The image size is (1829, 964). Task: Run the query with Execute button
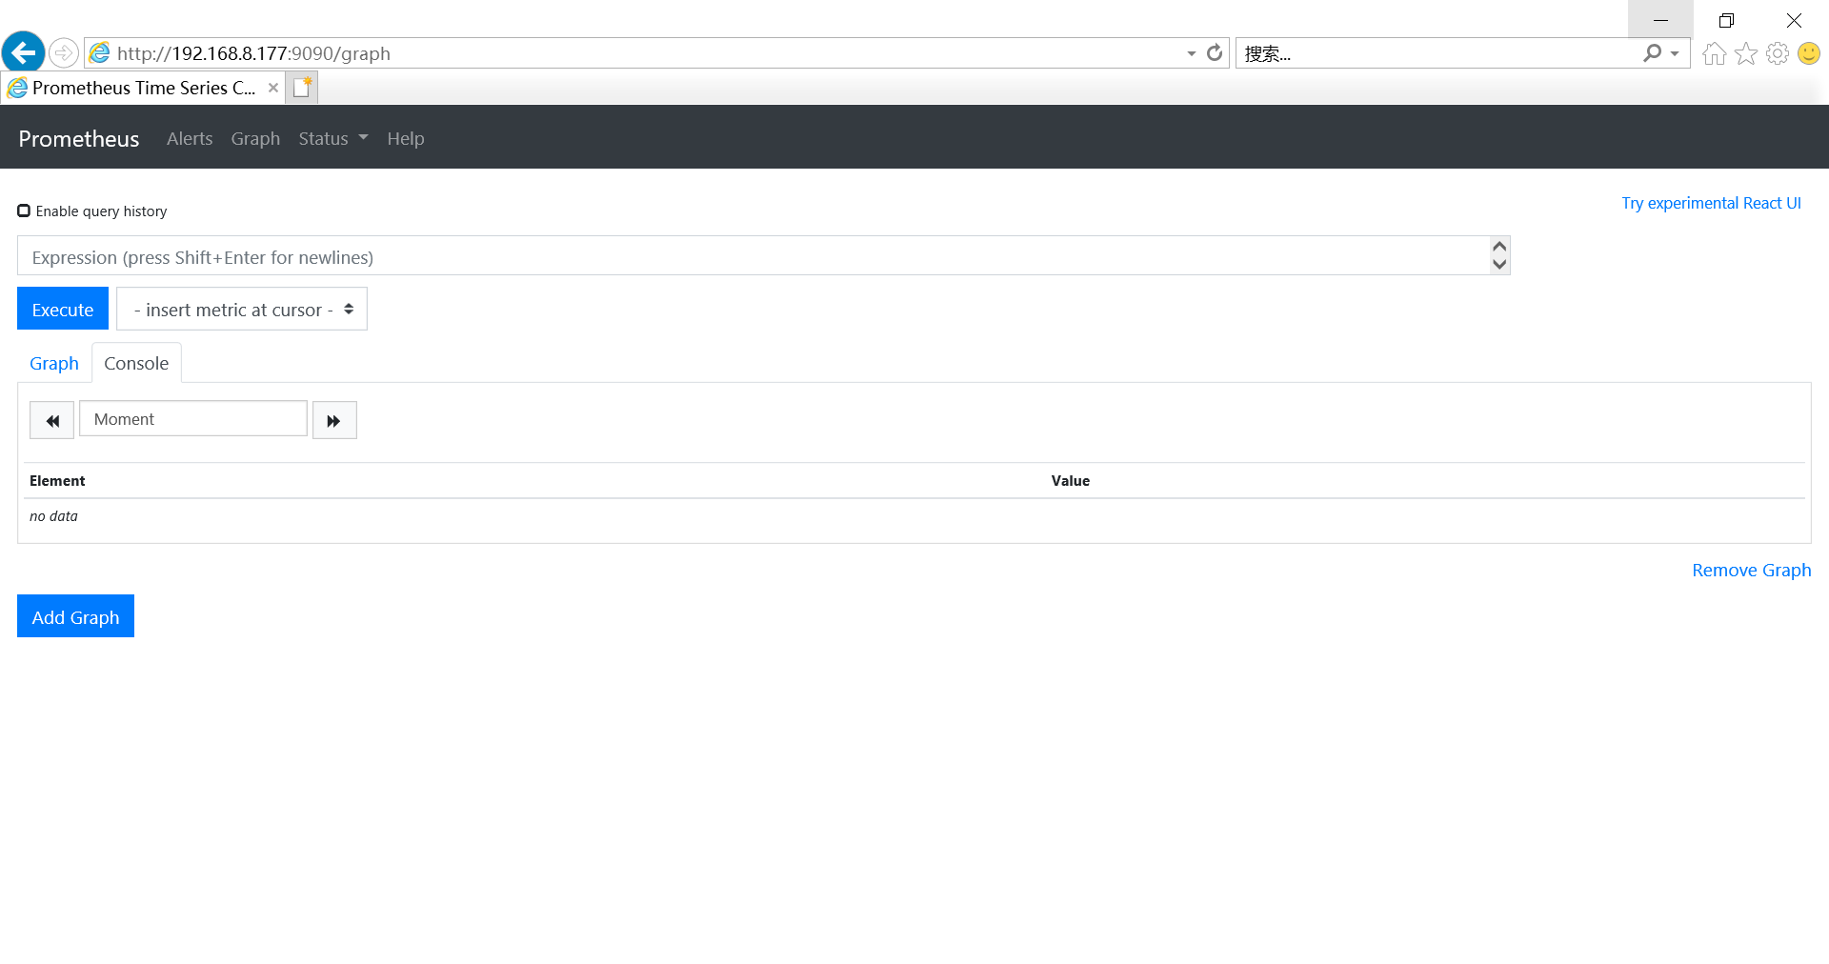pyautogui.click(x=63, y=309)
